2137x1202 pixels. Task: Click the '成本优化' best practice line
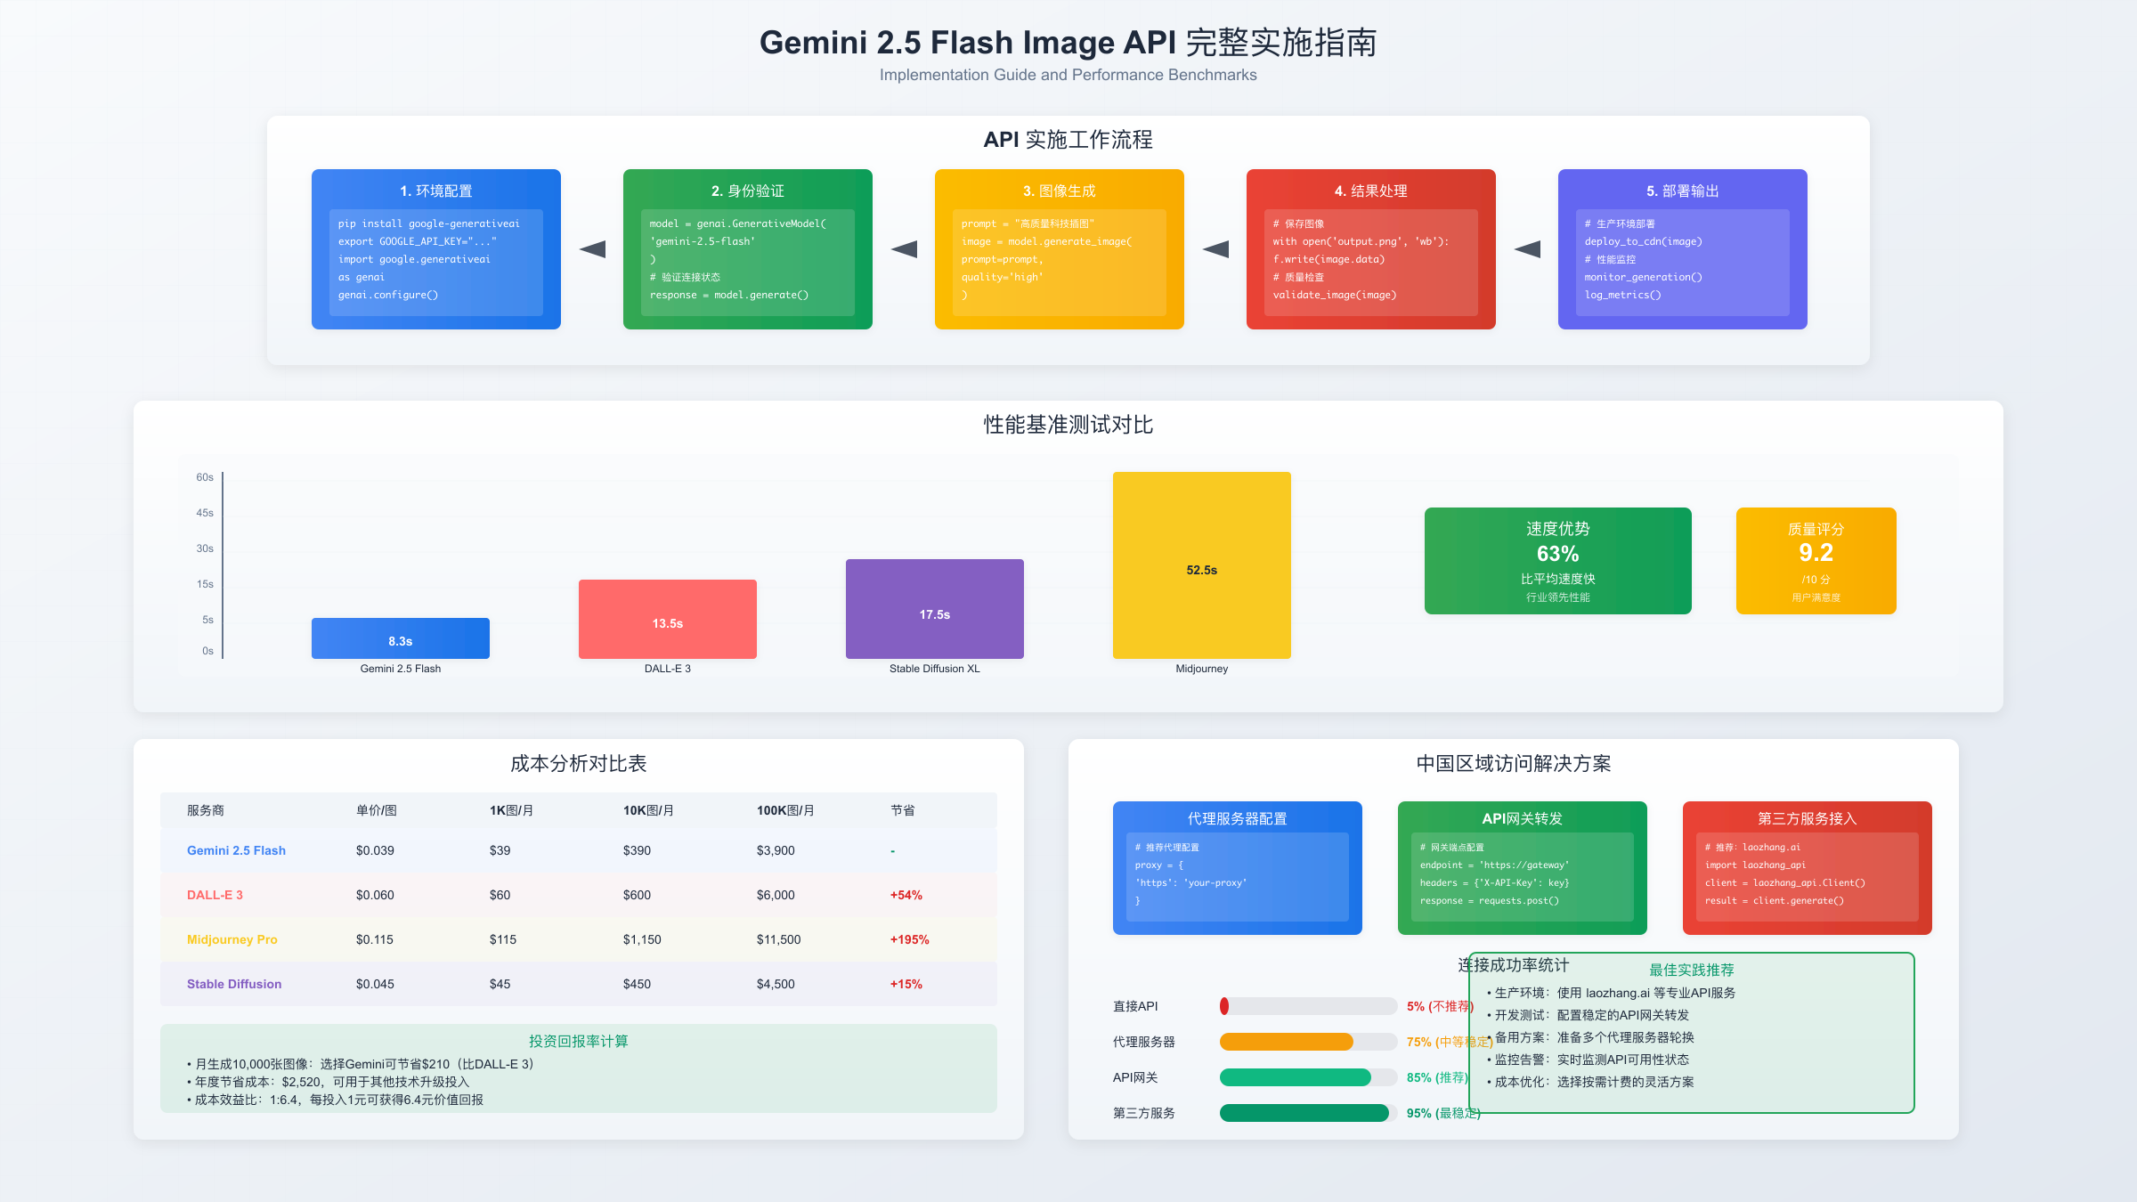tap(1590, 1082)
